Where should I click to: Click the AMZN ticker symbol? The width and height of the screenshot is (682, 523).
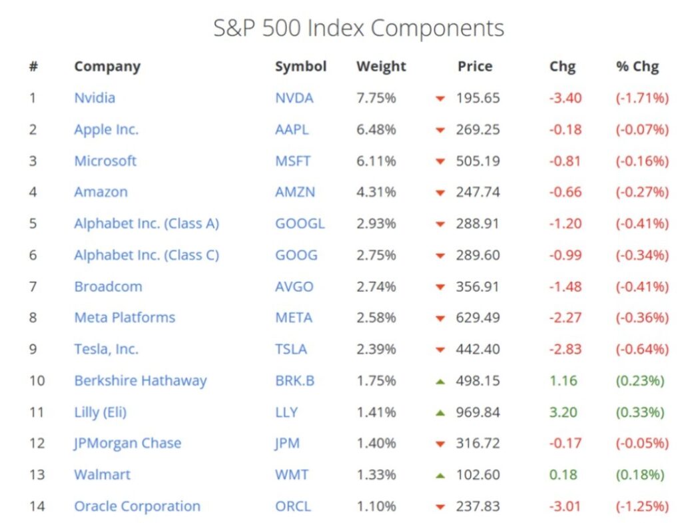295,192
